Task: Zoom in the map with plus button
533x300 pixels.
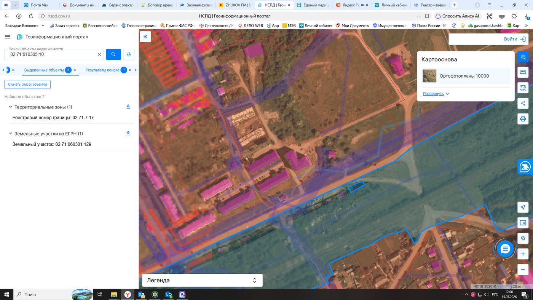Action: 523,254
